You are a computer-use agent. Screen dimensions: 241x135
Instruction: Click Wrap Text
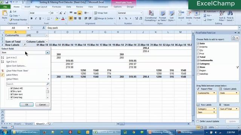(x=101, y=13)
